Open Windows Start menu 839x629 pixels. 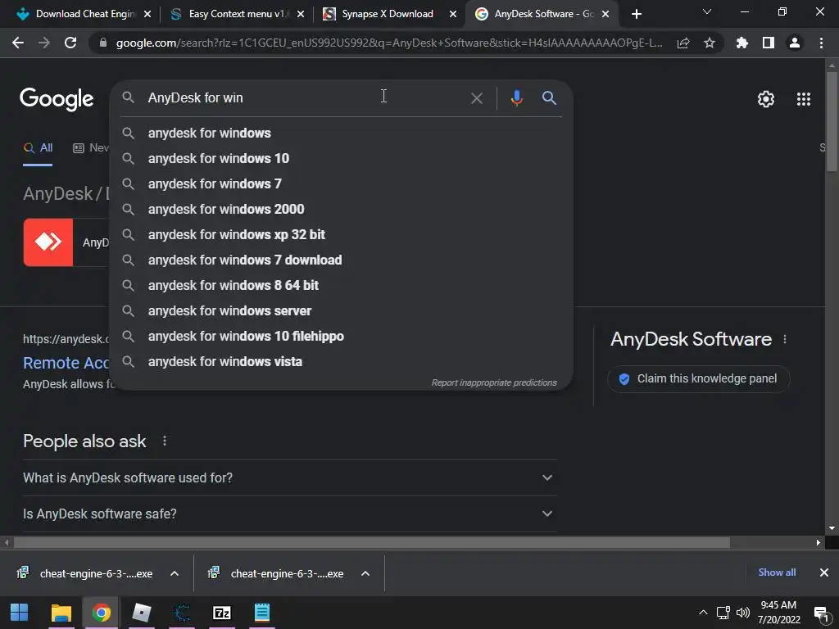tap(20, 613)
